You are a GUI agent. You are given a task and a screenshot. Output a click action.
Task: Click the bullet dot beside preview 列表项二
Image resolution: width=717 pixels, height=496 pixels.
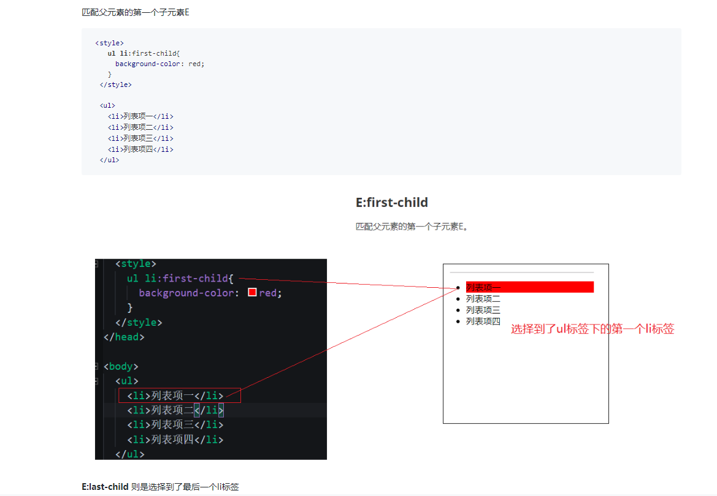click(458, 299)
